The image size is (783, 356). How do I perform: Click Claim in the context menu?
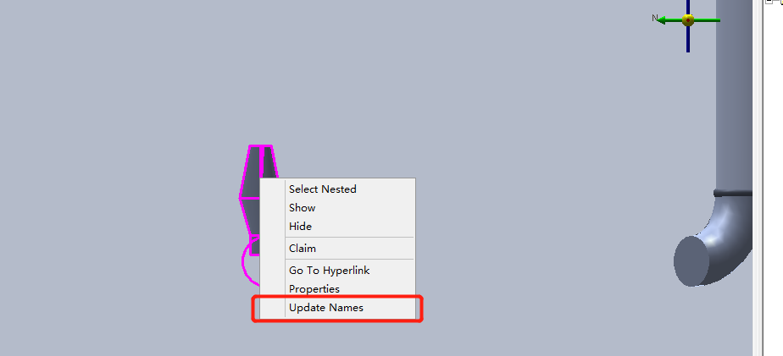click(x=303, y=248)
